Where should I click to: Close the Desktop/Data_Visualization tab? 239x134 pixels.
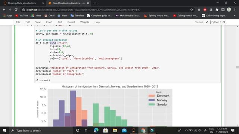43,3
